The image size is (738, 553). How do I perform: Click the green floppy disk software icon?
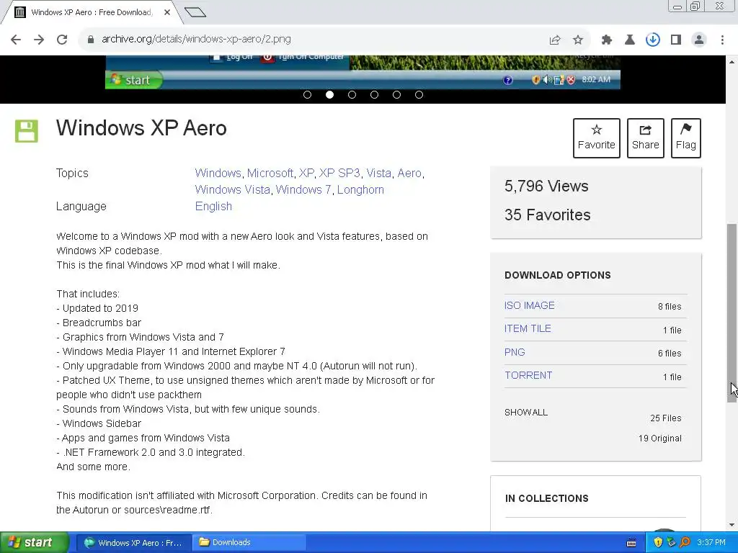tap(27, 131)
